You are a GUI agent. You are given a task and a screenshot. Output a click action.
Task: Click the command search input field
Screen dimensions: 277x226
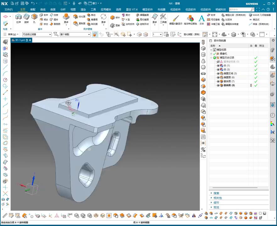[240, 9]
